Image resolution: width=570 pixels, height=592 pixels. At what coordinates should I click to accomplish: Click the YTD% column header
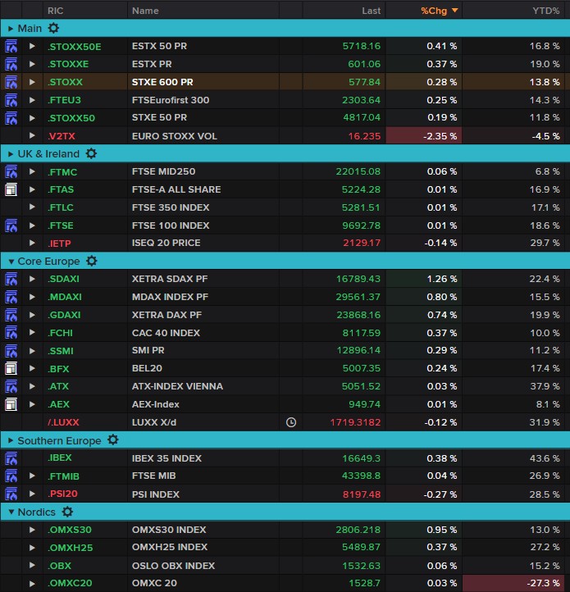tap(545, 11)
